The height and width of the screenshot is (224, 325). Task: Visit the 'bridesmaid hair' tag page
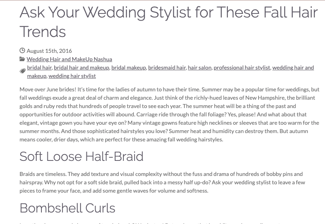tap(167, 68)
